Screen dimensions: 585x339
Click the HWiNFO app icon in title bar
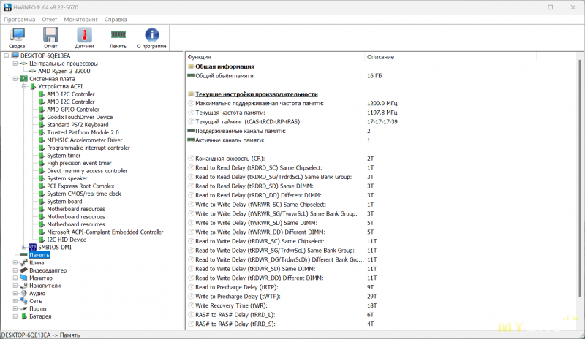pyautogui.click(x=7, y=7)
